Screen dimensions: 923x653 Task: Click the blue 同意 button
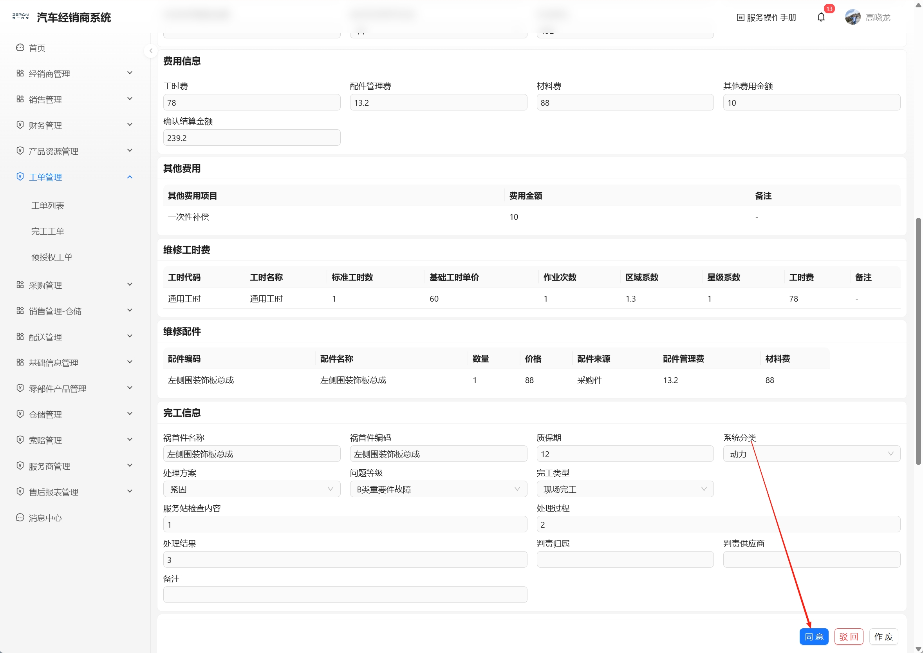(x=814, y=637)
